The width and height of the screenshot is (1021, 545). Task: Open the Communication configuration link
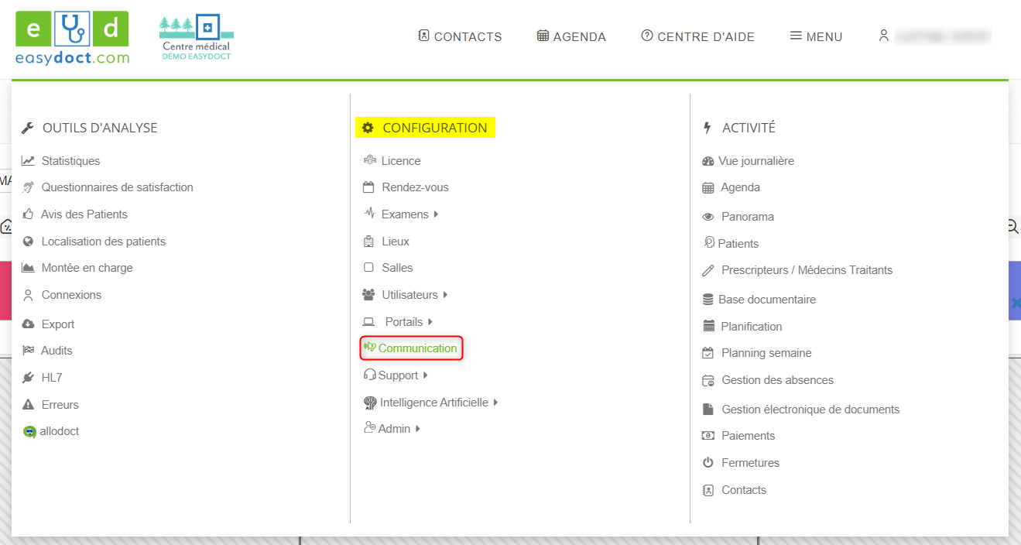click(417, 348)
